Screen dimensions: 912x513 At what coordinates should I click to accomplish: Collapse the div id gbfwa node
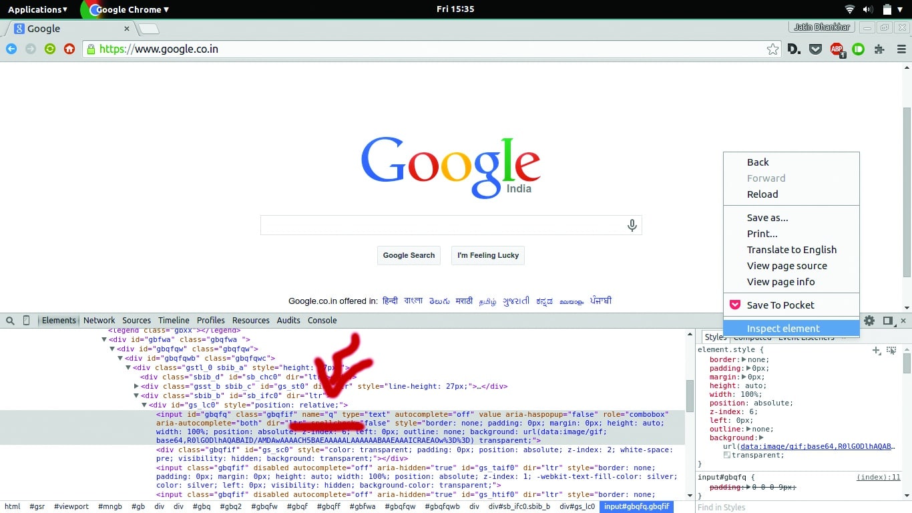(x=104, y=339)
